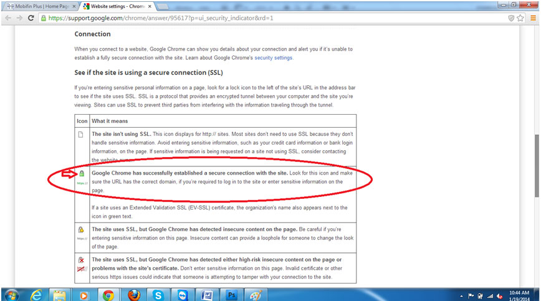Click the volume tray icon

coord(500,296)
